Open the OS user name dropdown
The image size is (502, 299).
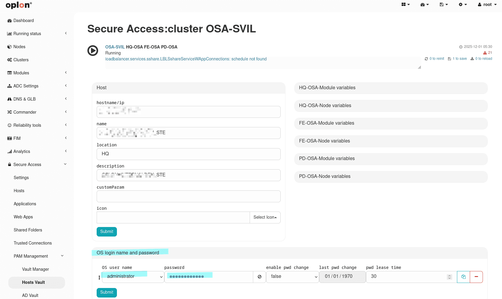pyautogui.click(x=133, y=277)
